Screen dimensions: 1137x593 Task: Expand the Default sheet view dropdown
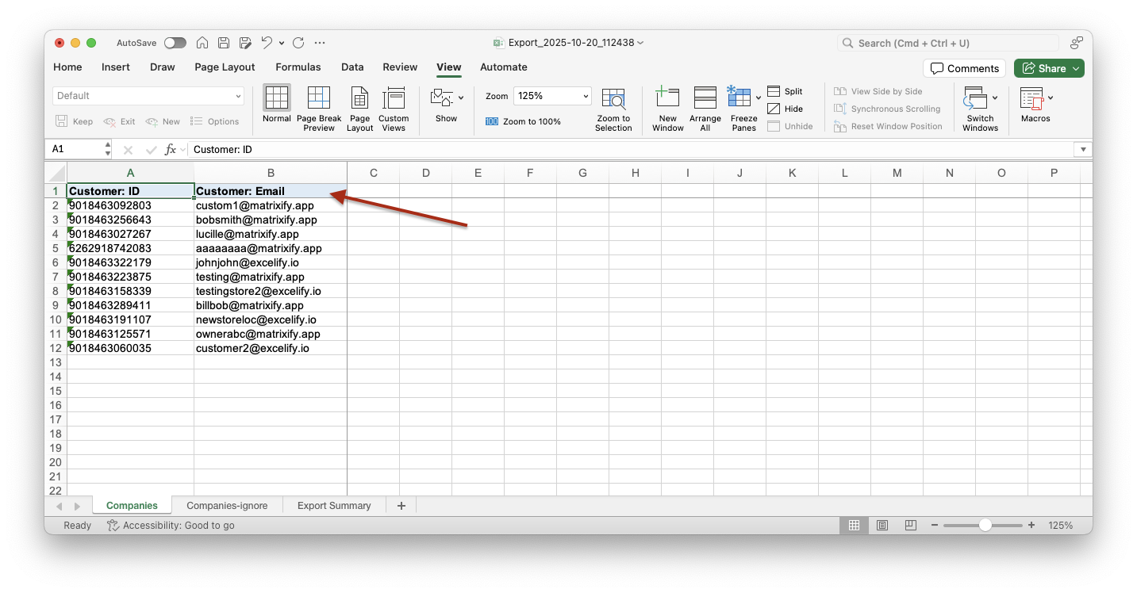point(238,96)
